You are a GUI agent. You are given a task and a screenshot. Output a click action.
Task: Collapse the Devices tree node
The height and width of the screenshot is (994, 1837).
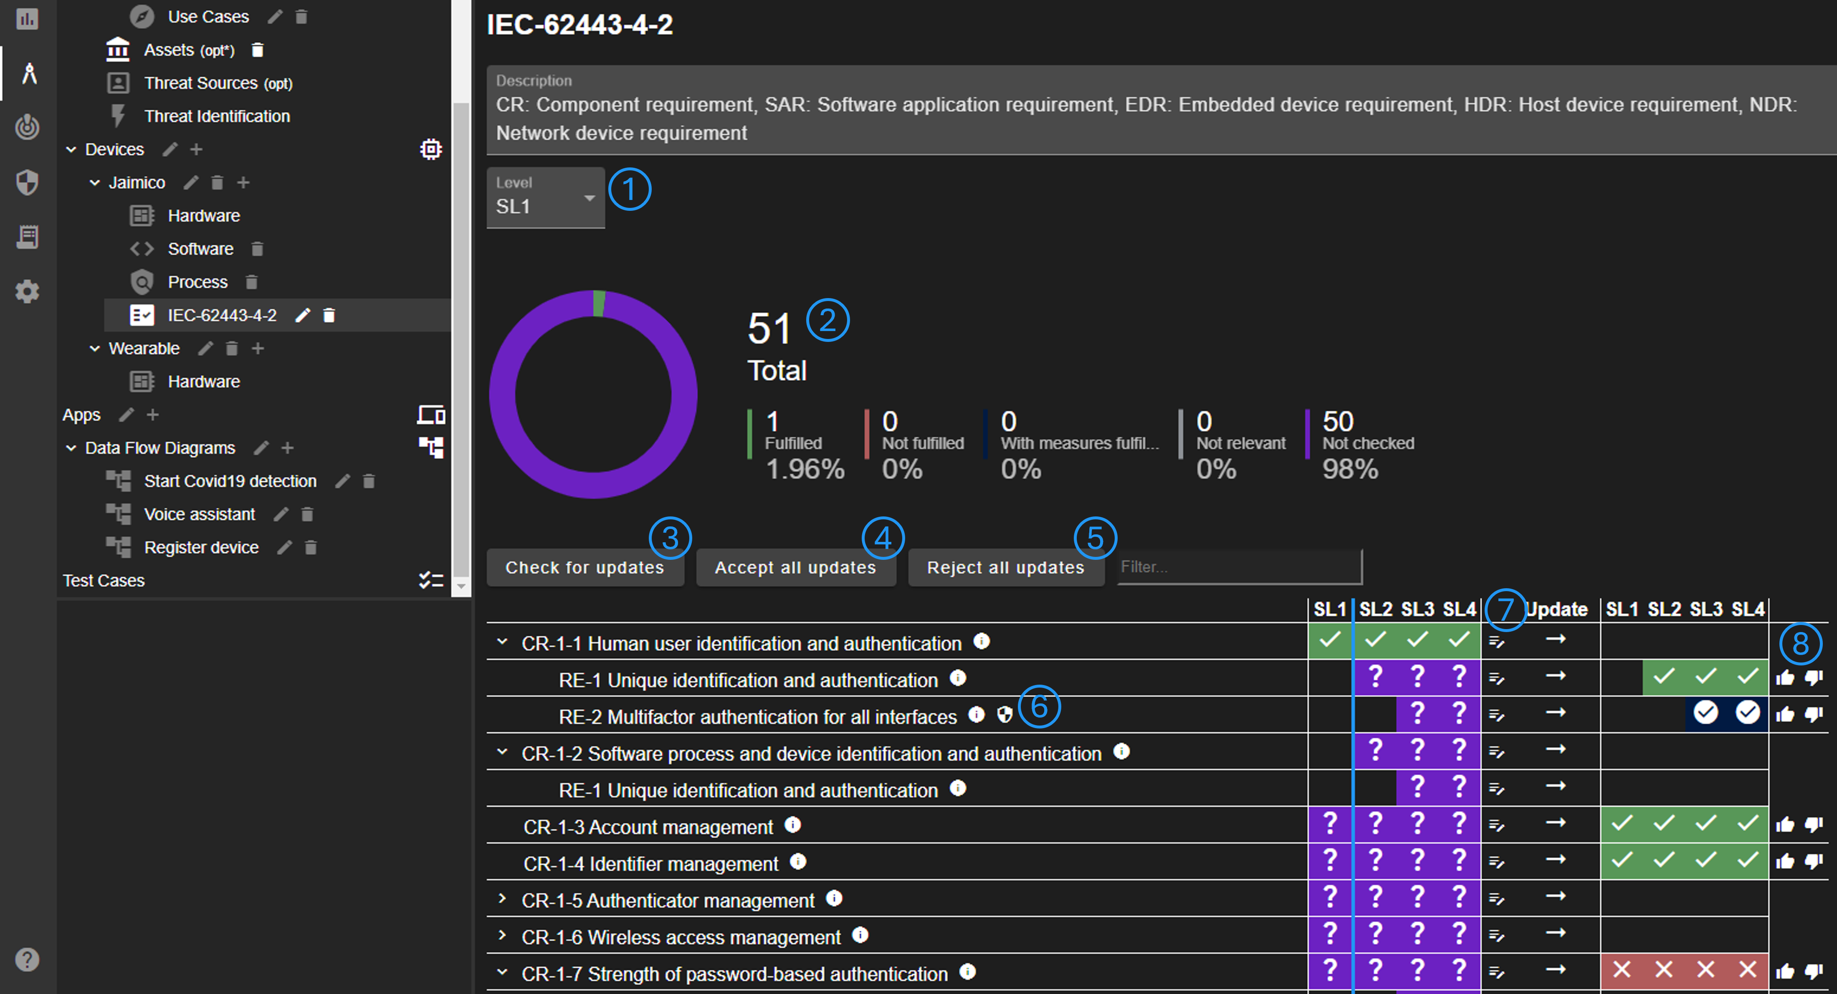(71, 149)
